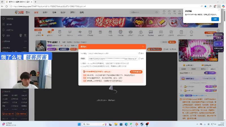The width and height of the screenshot is (226, 127).
Task: Open Microsoft Edge from the taskbar
Action: (126, 124)
